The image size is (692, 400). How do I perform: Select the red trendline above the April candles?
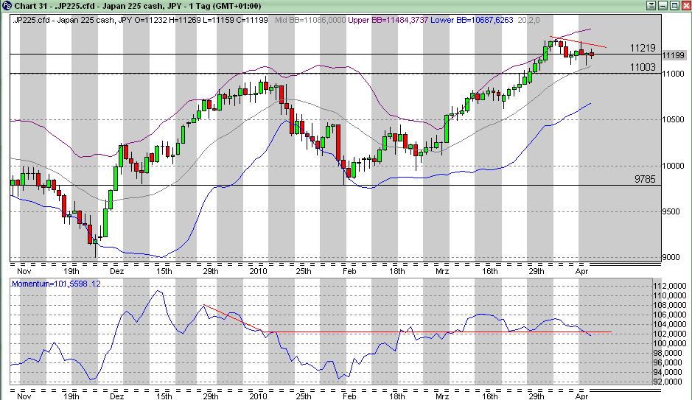(x=578, y=42)
